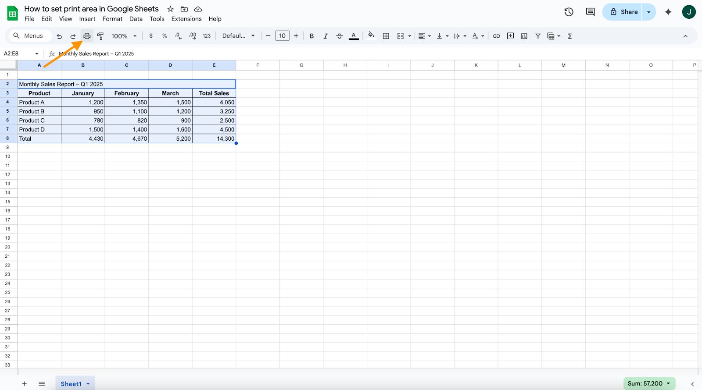This screenshot has width=702, height=390.
Task: Click the Insert chart icon
Action: [x=524, y=36]
